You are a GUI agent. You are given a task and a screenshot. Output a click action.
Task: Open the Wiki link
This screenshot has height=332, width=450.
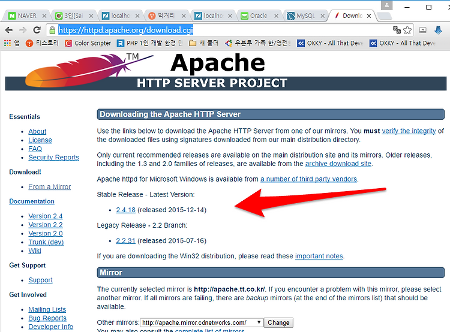point(35,250)
